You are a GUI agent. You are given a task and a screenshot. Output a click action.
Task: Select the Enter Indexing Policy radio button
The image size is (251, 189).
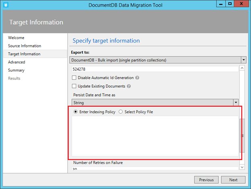(x=76, y=112)
